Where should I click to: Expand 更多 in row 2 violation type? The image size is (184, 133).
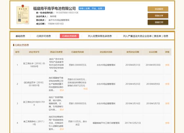[62, 90]
